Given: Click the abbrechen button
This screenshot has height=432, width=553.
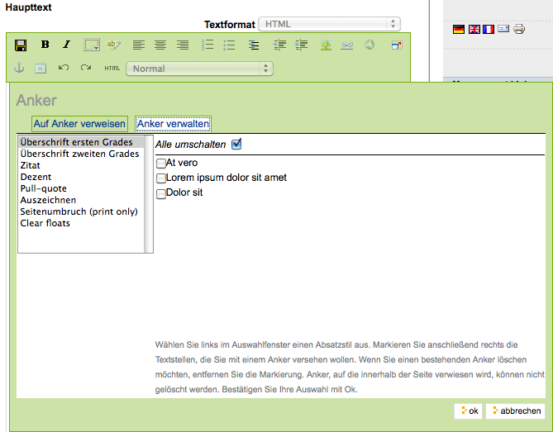Looking at the screenshot, I should click(515, 411).
